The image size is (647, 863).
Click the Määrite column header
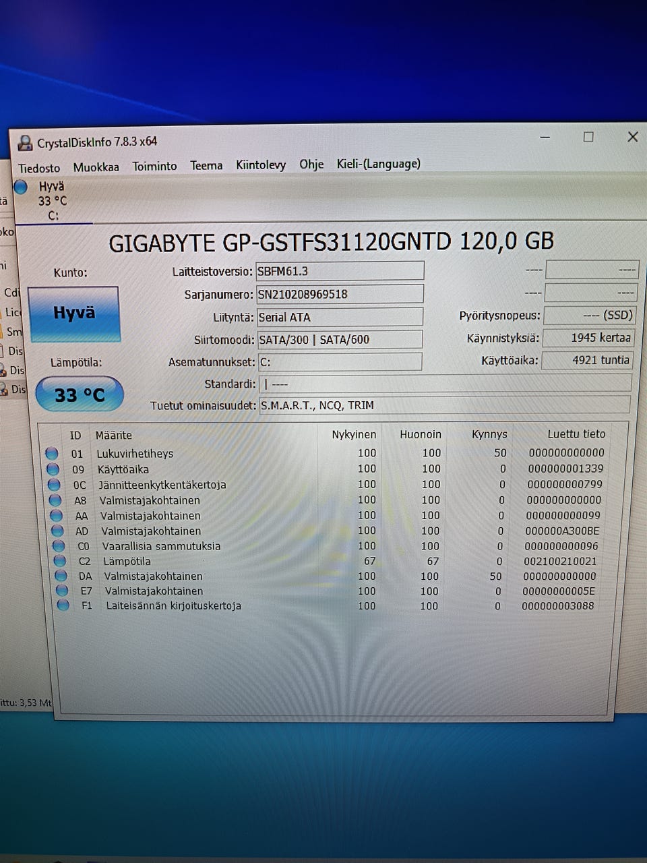click(x=113, y=435)
